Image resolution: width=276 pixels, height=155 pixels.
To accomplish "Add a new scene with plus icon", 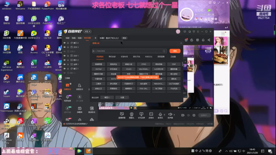I will 96,38.
